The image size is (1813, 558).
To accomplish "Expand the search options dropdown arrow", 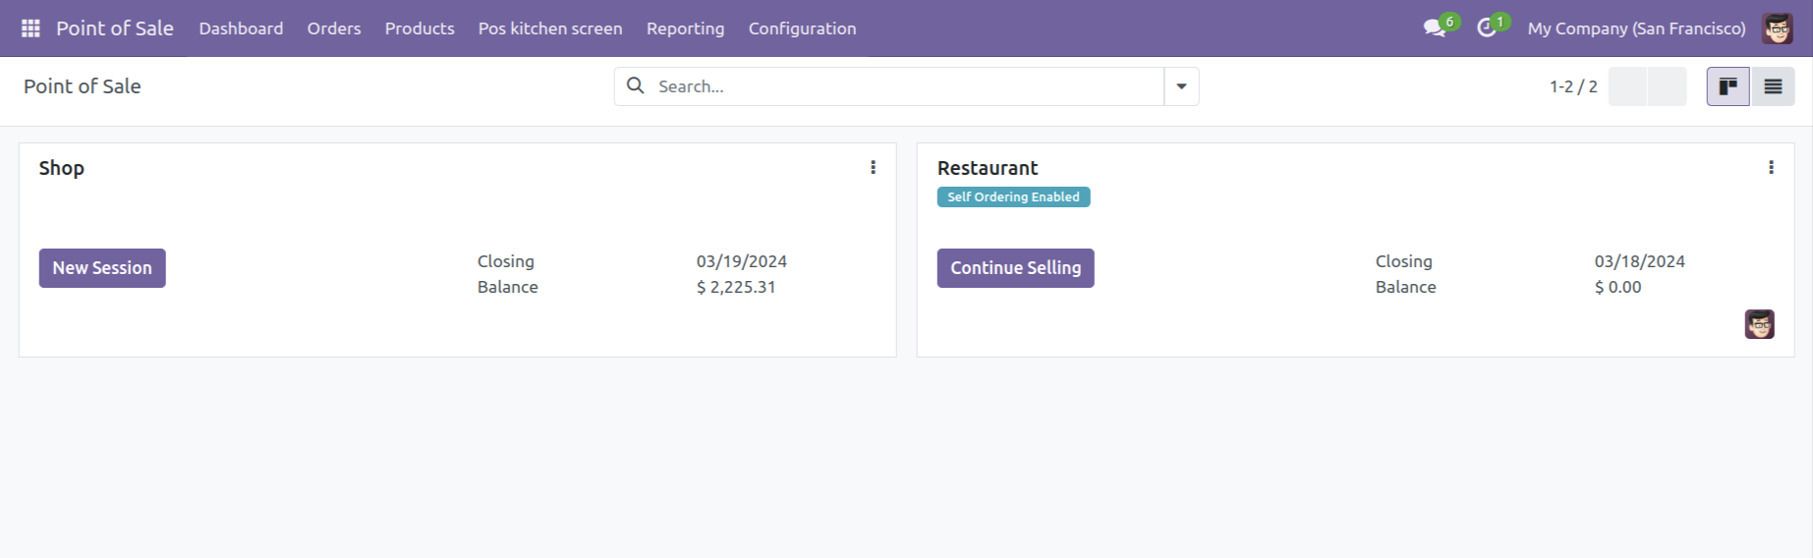I will pos(1181,86).
